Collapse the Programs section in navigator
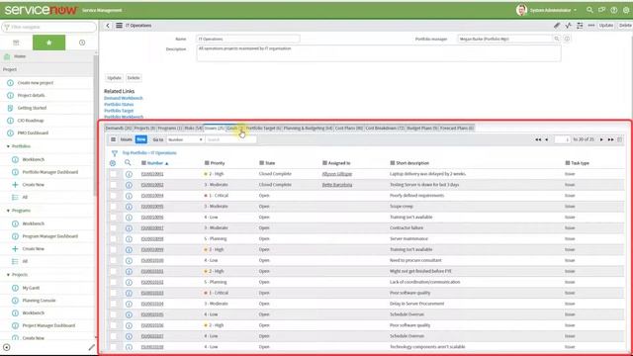The width and height of the screenshot is (633, 356). pos(8,211)
